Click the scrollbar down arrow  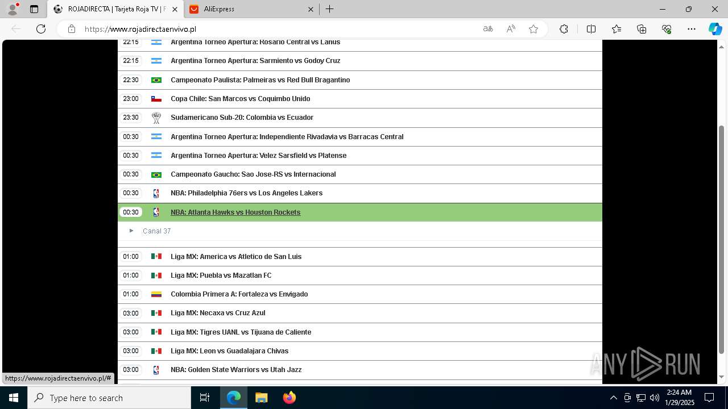pyautogui.click(x=722, y=377)
